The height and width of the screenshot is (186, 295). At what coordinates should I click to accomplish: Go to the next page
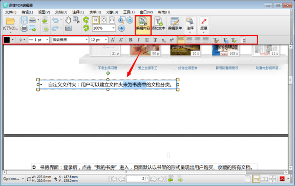[x=154, y=179]
